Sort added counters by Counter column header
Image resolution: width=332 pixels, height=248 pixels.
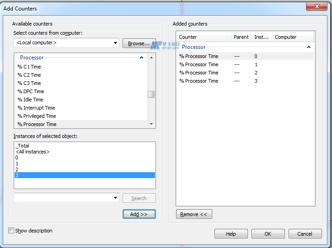pyautogui.click(x=203, y=37)
